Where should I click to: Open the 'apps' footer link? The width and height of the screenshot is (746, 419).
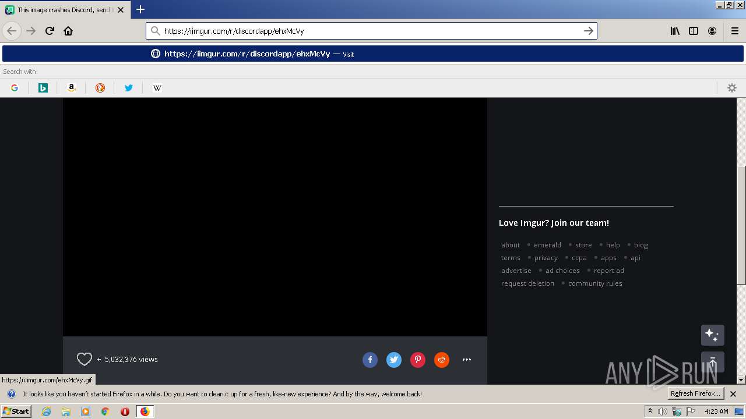pos(609,258)
